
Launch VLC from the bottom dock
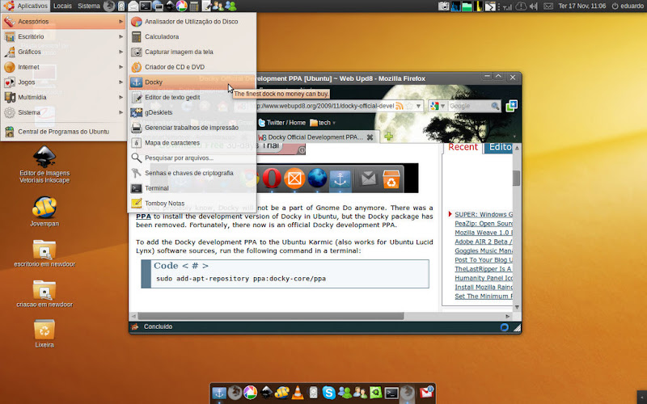click(x=297, y=393)
